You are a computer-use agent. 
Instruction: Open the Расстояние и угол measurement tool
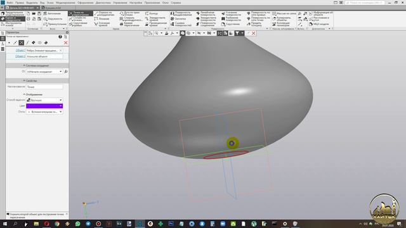[x=319, y=18]
